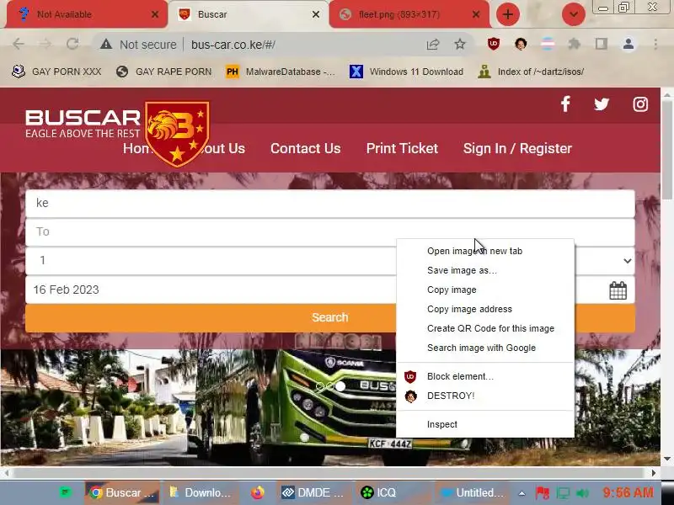The image size is (674, 505).
Task: Choose Create QR Code for this image
Action: [x=485, y=328]
